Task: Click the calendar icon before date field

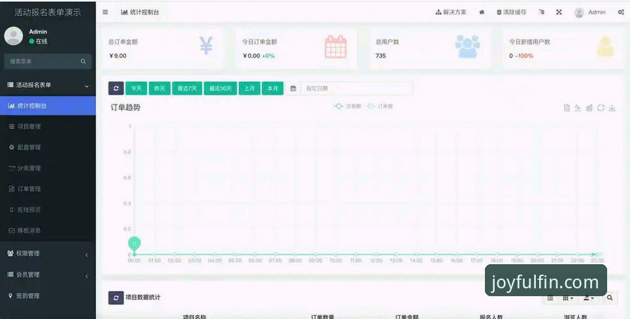Action: [x=293, y=88]
